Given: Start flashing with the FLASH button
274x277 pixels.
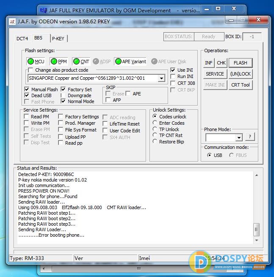Looking at the screenshot, I should [241, 63].
